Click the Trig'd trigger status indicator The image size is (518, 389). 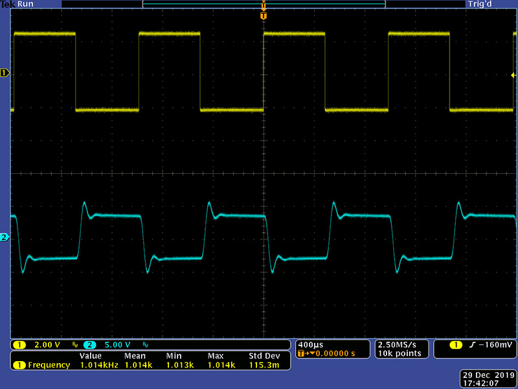coord(480,4)
